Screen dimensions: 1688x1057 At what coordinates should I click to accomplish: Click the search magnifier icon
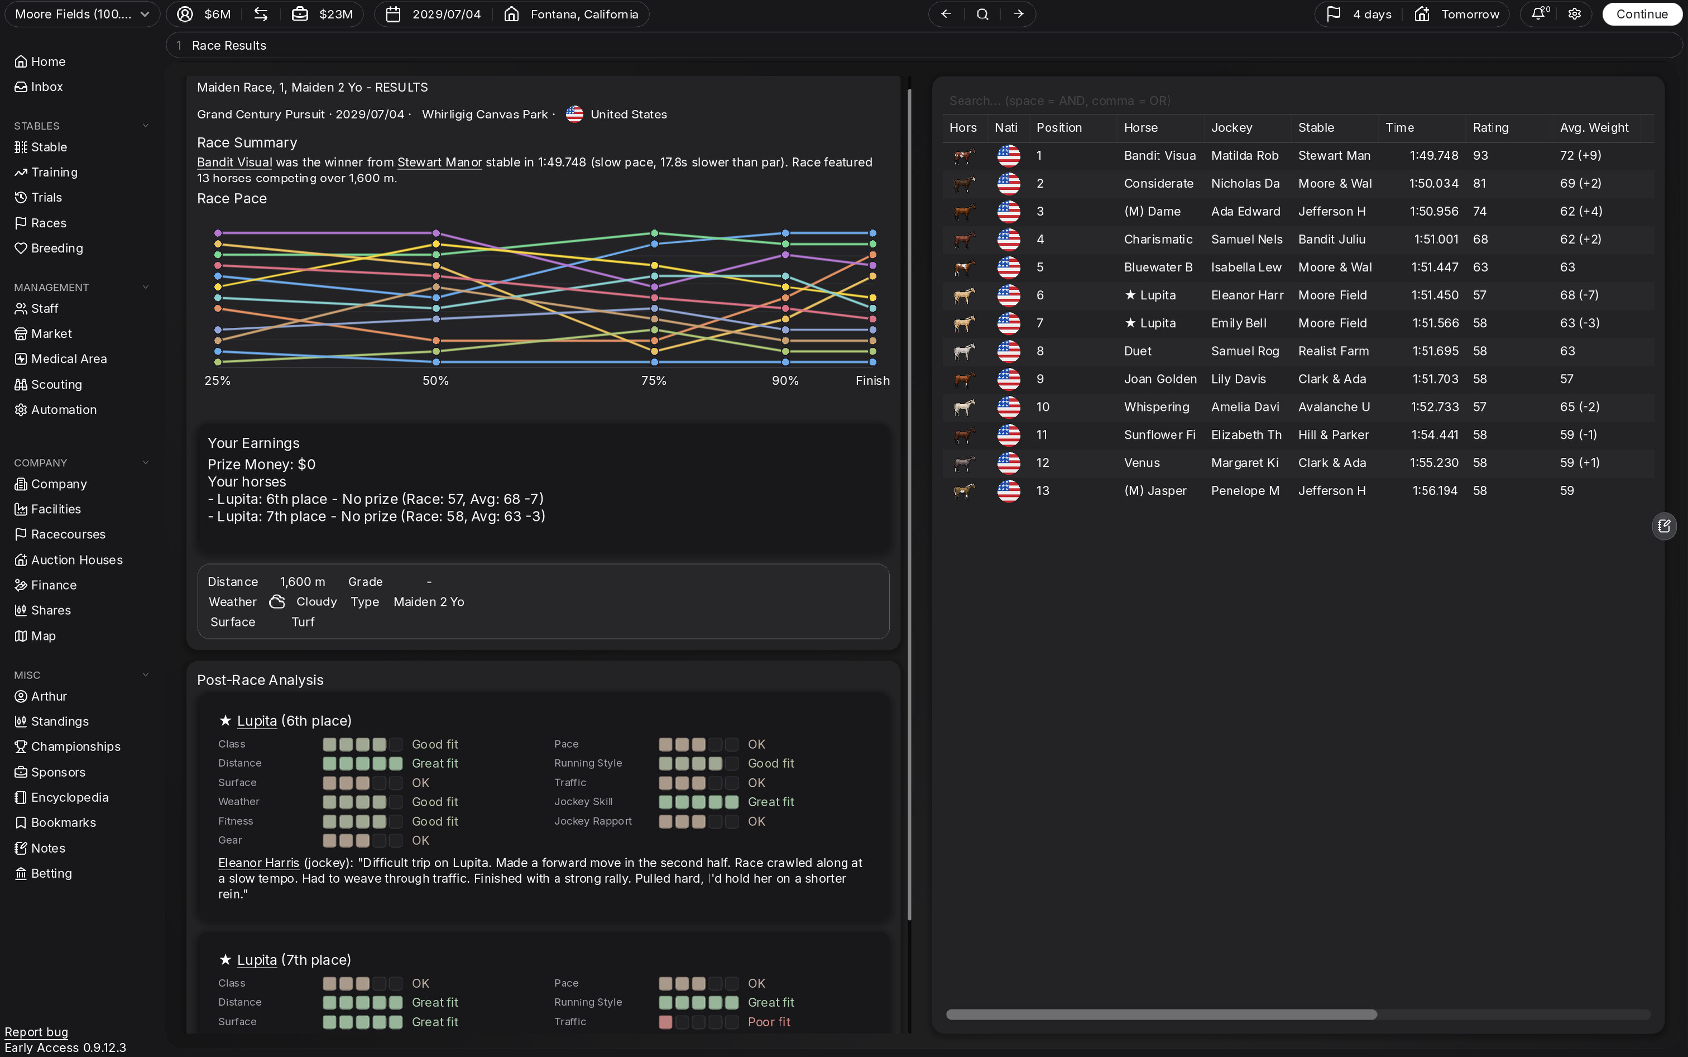[x=982, y=14]
